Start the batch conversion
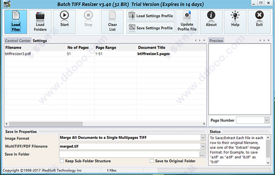The height and width of the screenshot is (175, 275). coord(64,22)
